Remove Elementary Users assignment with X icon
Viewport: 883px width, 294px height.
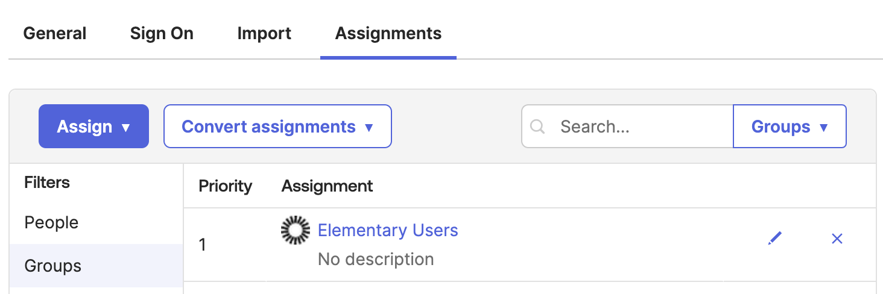coord(837,239)
